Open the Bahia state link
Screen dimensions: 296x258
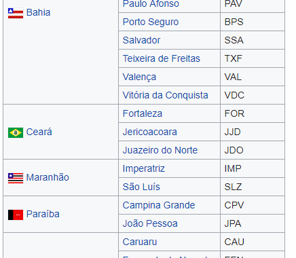point(38,12)
